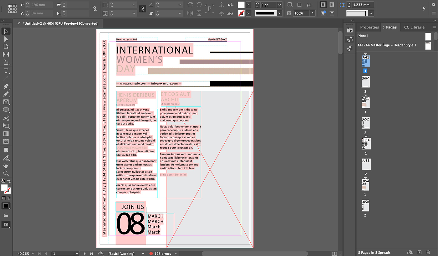Toggle the constrain scaling proportions link
438x256 pixels.
coord(142,9)
